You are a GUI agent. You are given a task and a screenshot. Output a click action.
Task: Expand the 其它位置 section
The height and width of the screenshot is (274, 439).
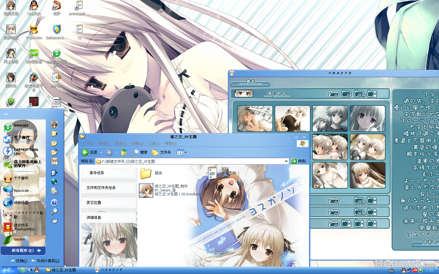(108, 203)
